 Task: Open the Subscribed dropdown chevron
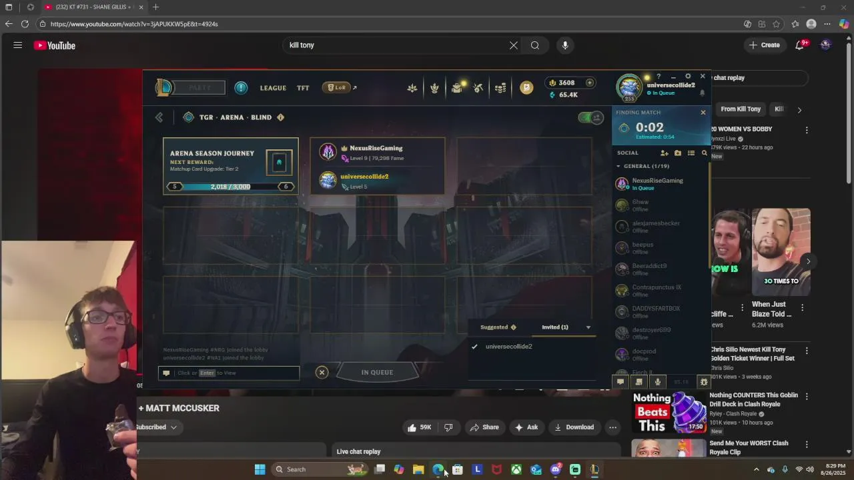point(173,427)
